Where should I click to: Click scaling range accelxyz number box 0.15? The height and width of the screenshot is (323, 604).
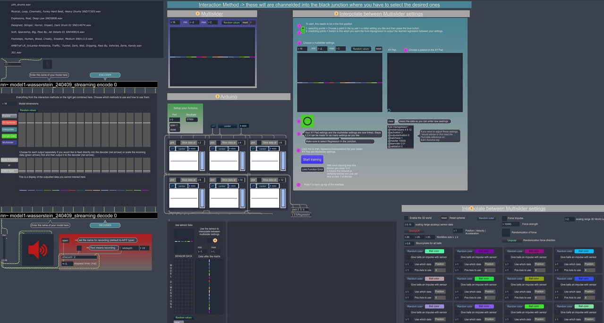[x=408, y=224]
